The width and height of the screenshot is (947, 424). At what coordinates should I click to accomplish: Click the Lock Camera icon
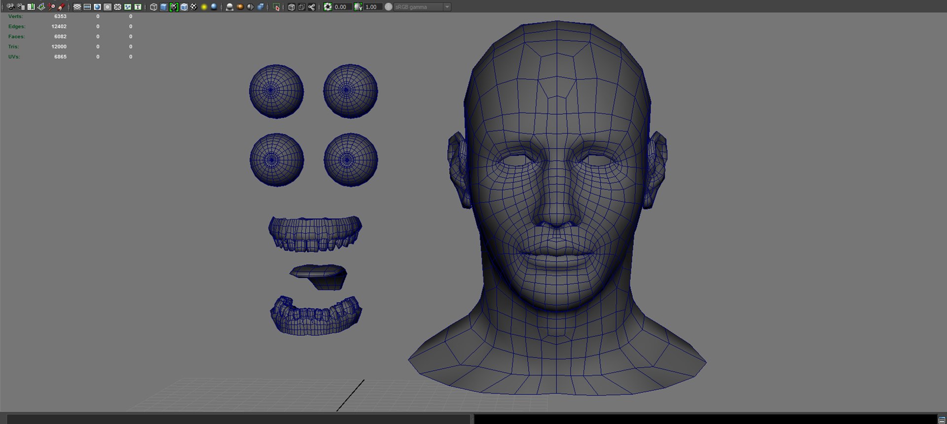(x=21, y=7)
